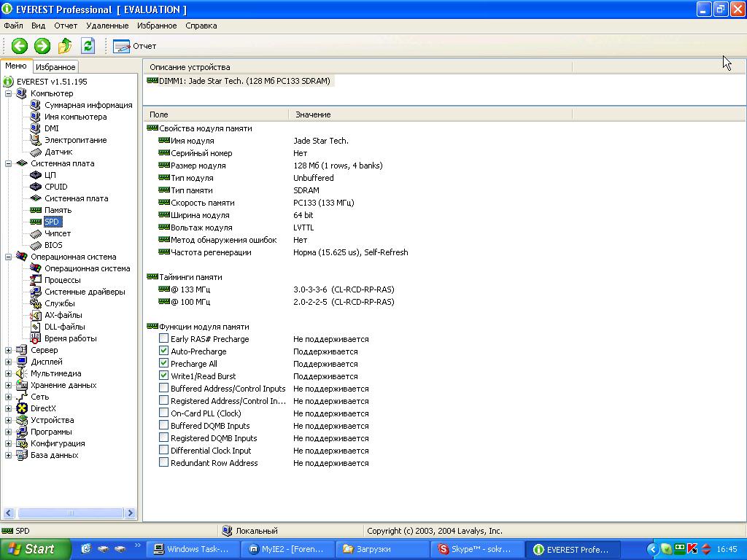The width and height of the screenshot is (747, 560).
Task: Select the DLL-файлы icon
Action: (x=35, y=327)
